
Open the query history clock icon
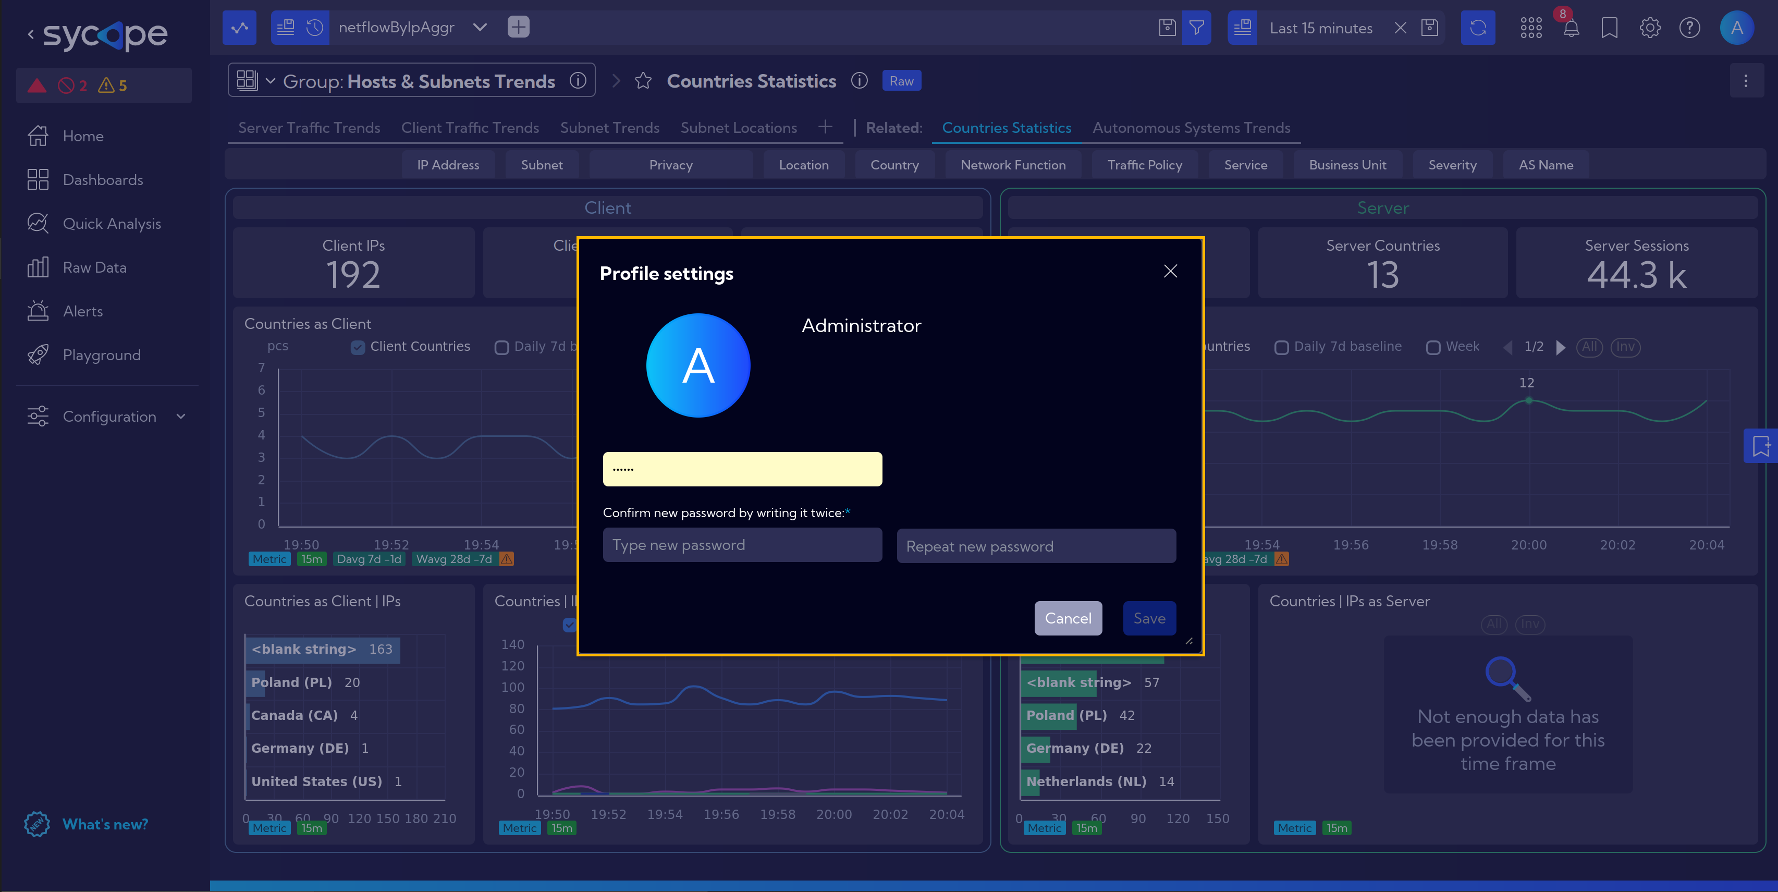(315, 28)
